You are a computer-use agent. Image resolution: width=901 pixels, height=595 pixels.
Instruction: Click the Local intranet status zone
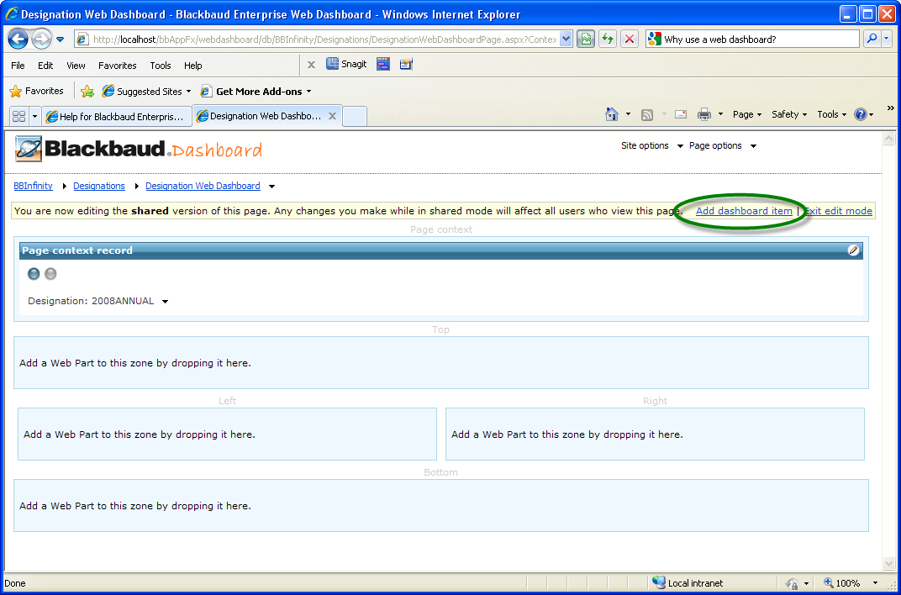tap(688, 583)
